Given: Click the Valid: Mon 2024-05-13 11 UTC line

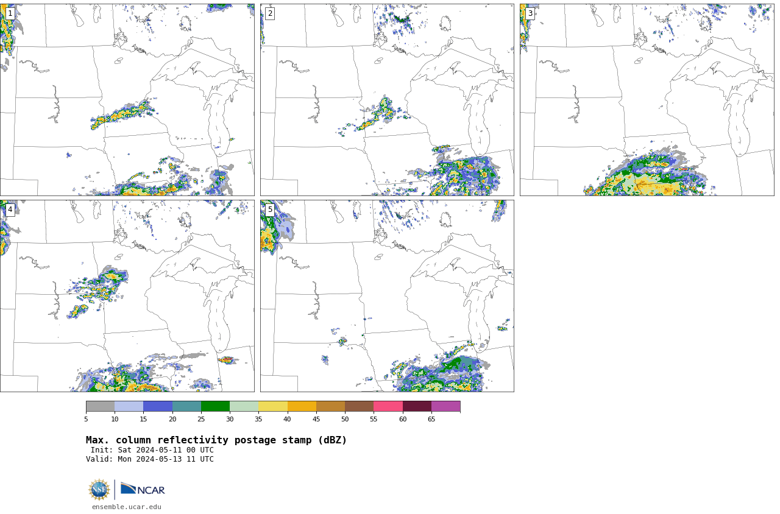Looking at the screenshot, I should click(150, 459).
